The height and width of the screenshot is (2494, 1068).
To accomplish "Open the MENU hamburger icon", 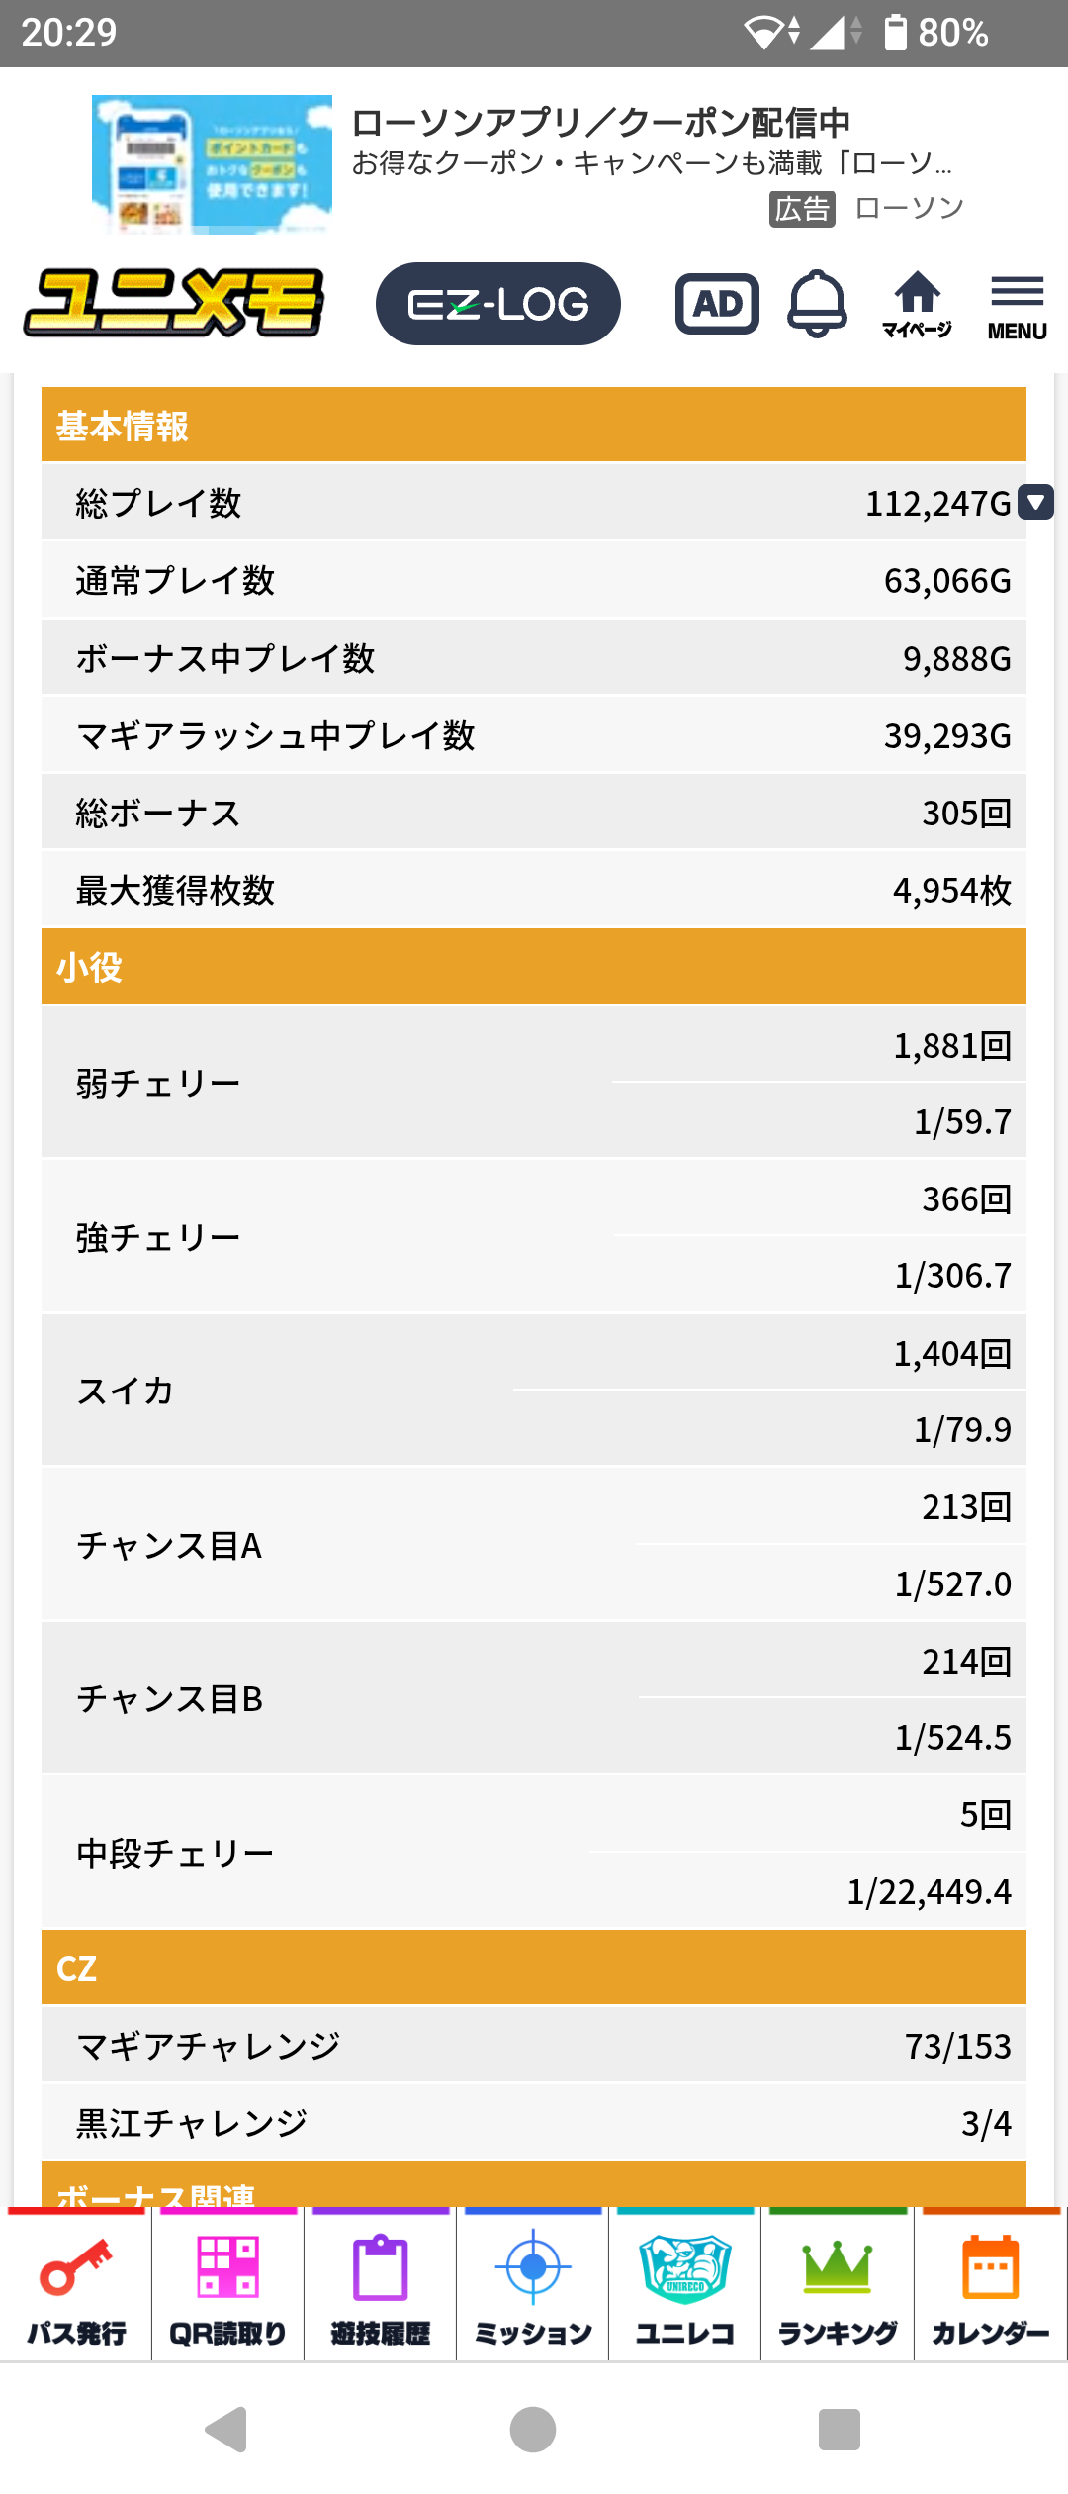I will 1017,307.
